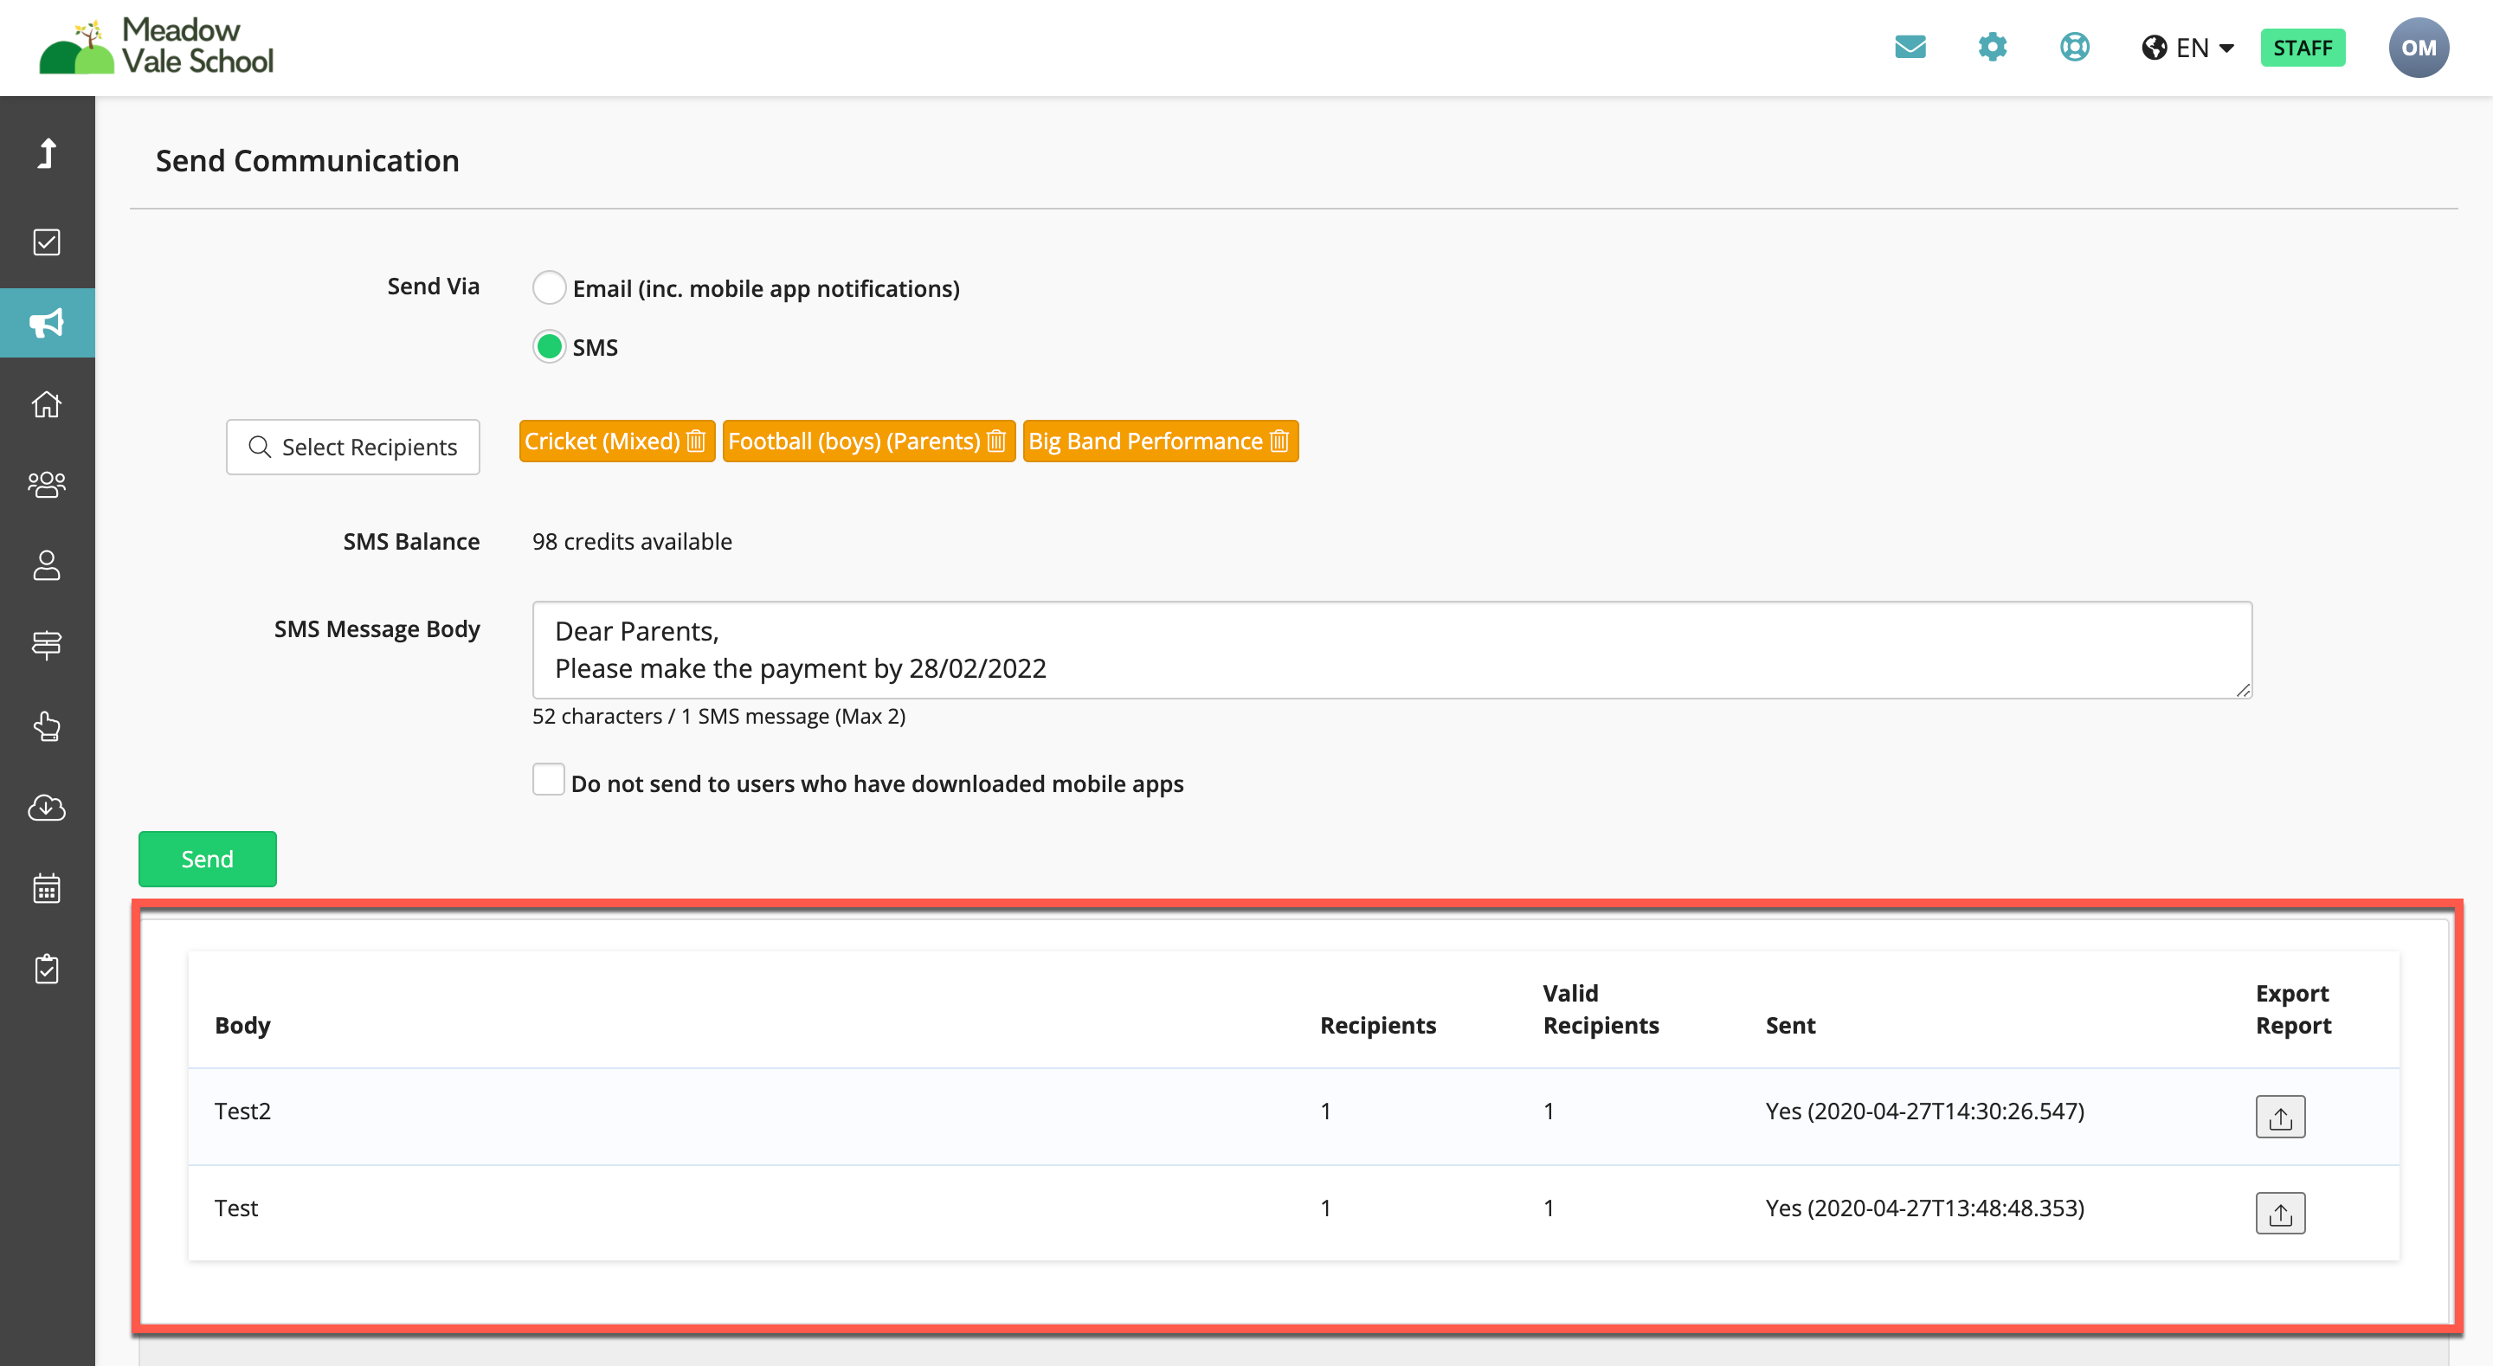Select Email send via radio button

[x=549, y=287]
